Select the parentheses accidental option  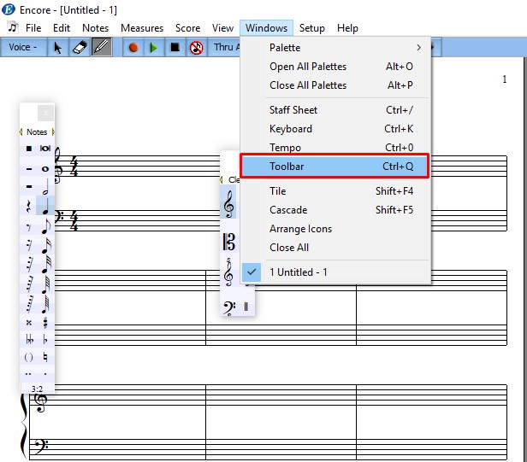tap(29, 357)
